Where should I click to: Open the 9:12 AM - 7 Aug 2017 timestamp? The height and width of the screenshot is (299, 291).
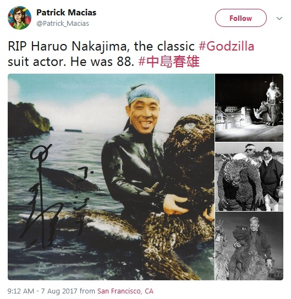(42, 291)
